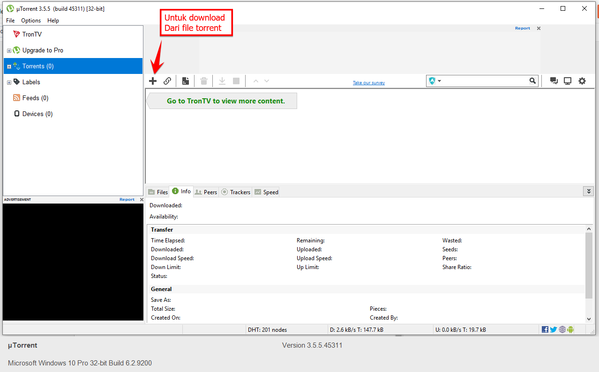599x372 pixels.
Task: Click the Stop square toolbar icon
Action: pos(236,81)
